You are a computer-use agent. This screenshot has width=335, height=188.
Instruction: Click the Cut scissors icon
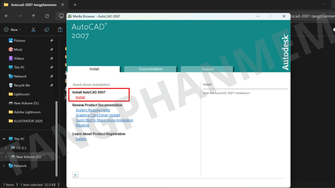point(33,30)
